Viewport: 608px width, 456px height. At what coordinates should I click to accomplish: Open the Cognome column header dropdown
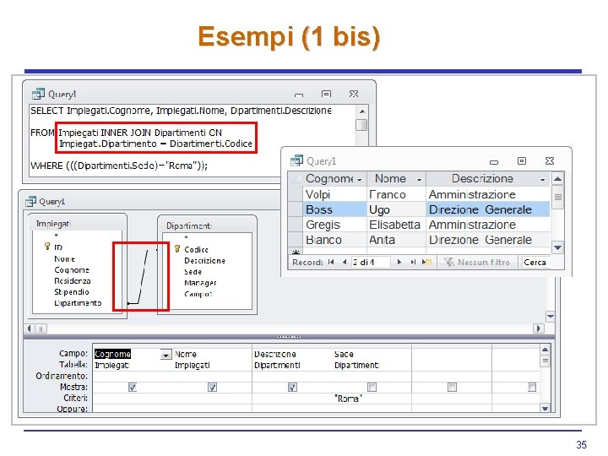pyautogui.click(x=360, y=180)
